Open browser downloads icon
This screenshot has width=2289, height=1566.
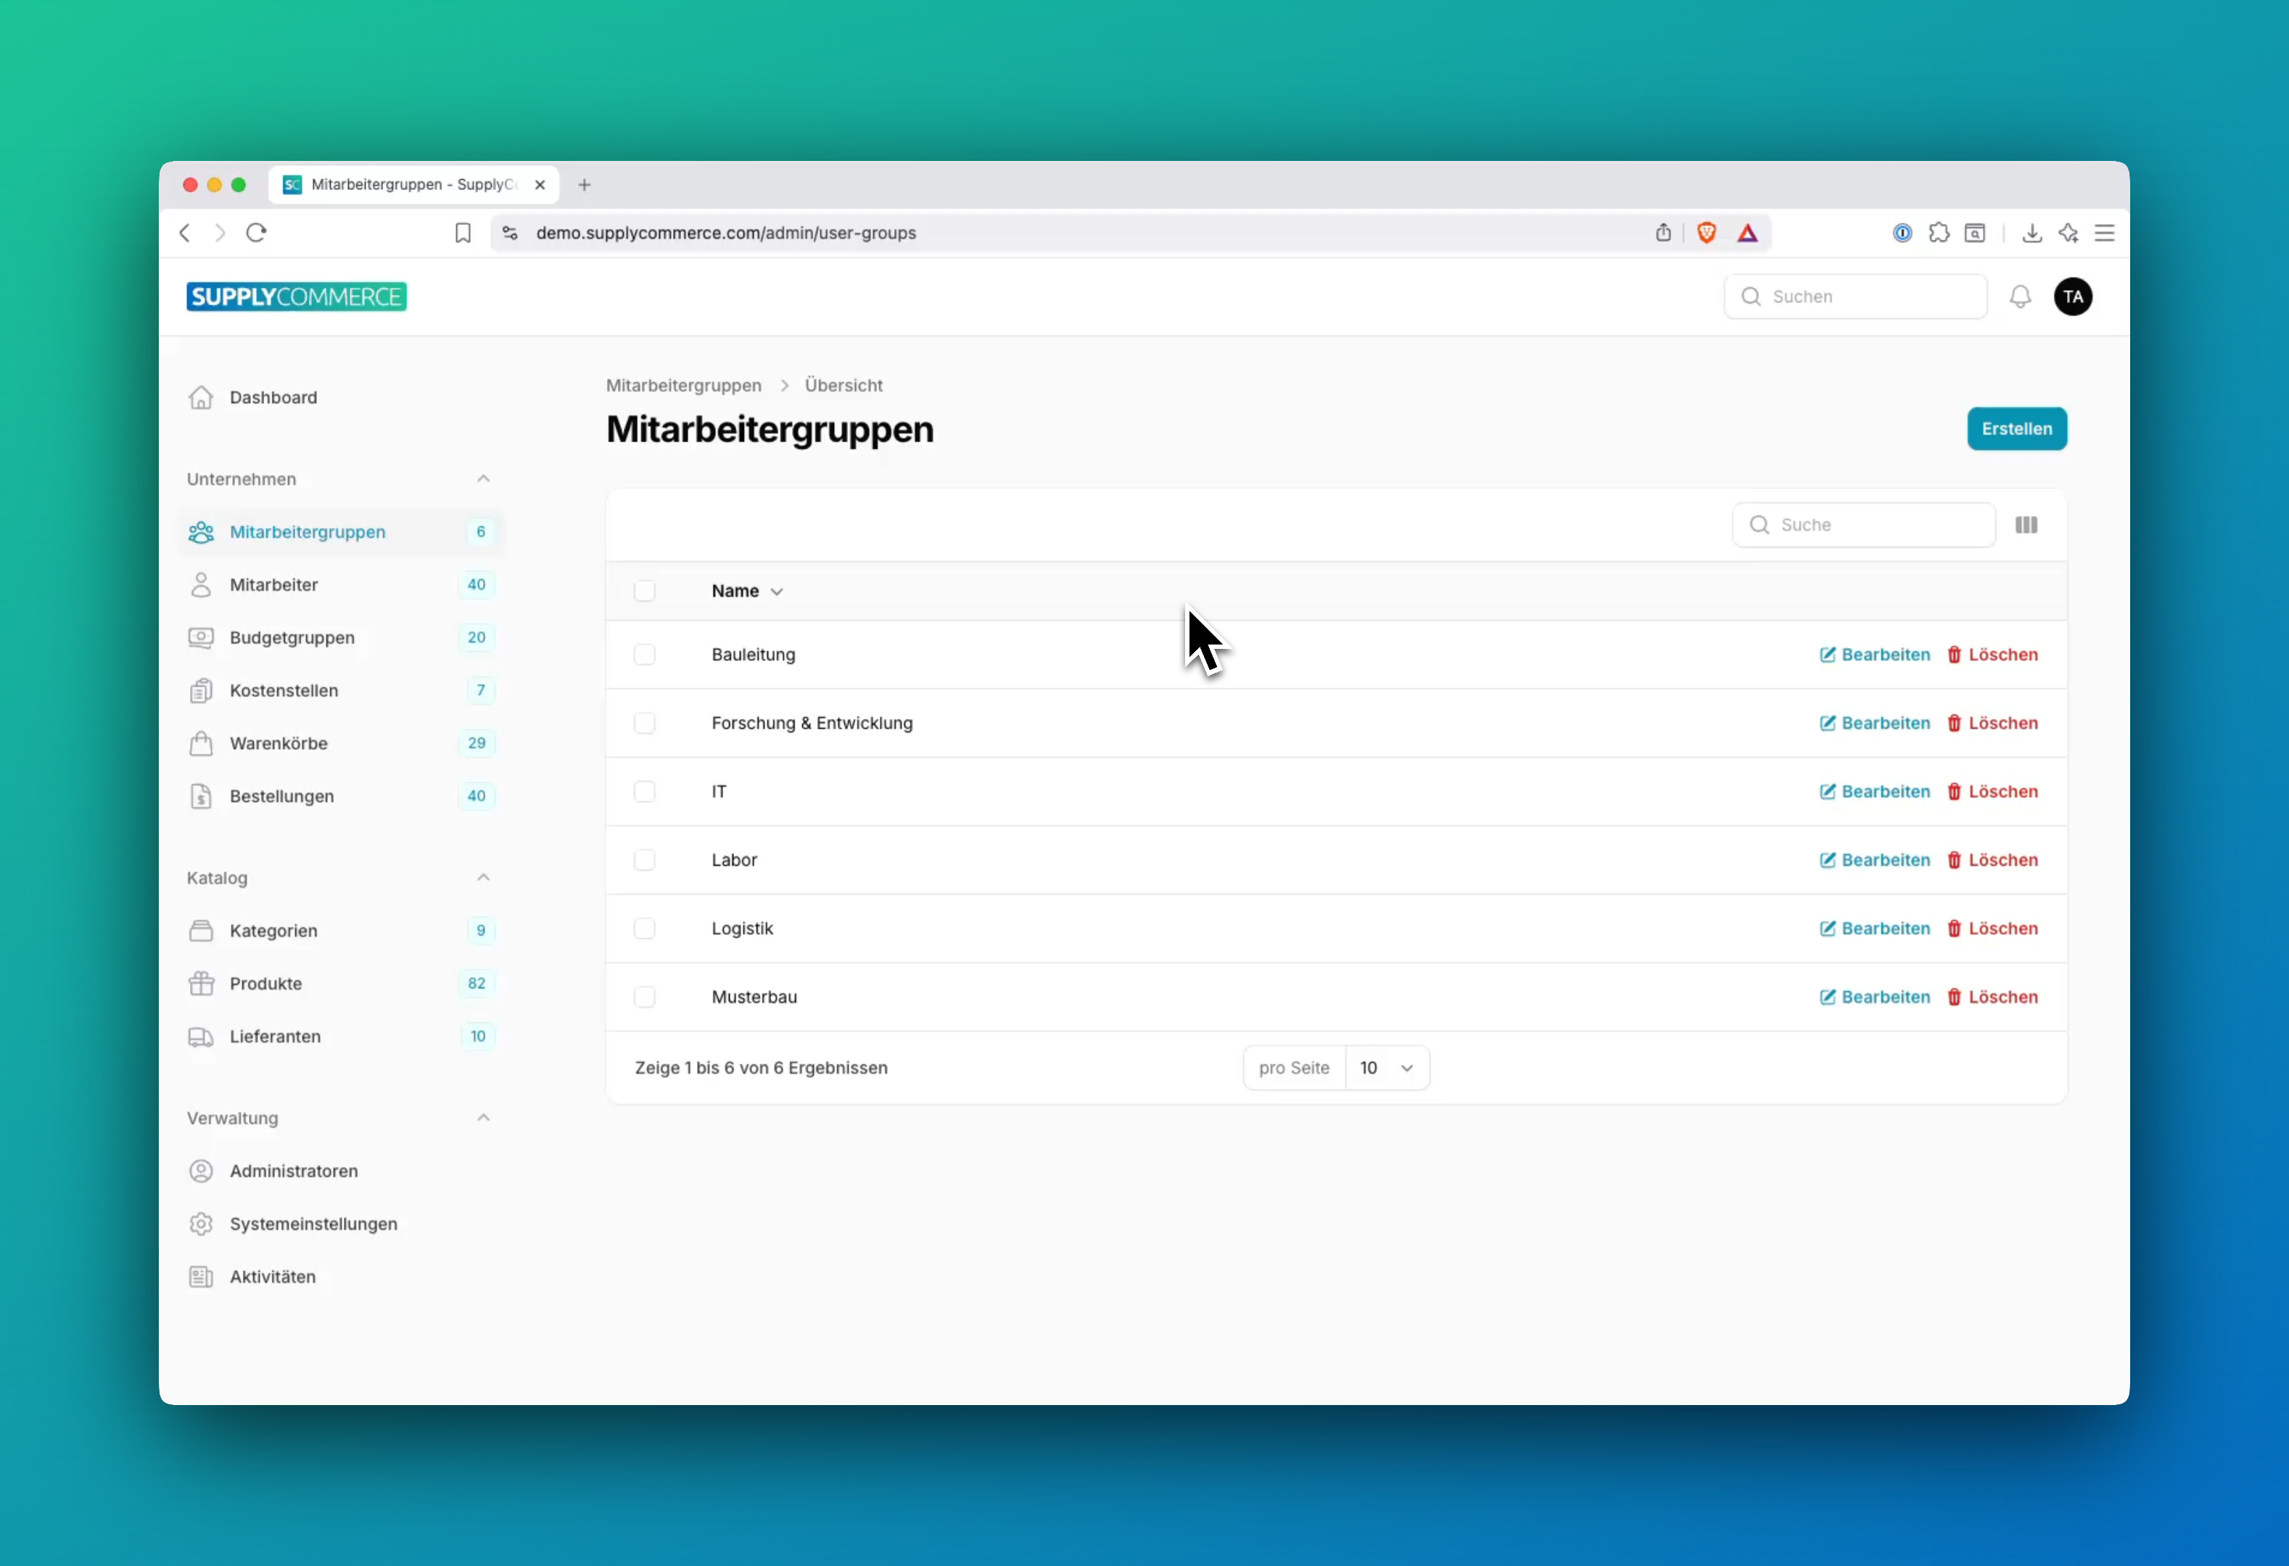coord(2032,233)
